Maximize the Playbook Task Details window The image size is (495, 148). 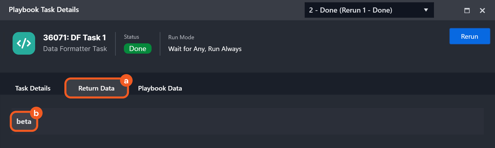[467, 11]
